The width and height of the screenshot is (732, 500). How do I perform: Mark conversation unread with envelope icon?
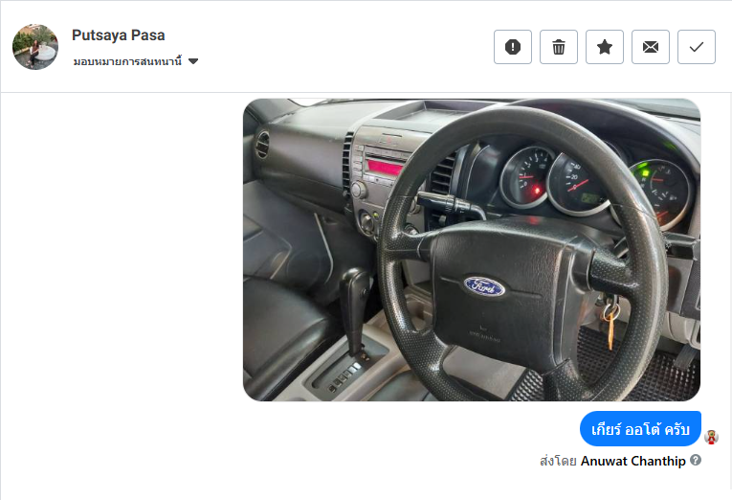(x=651, y=47)
